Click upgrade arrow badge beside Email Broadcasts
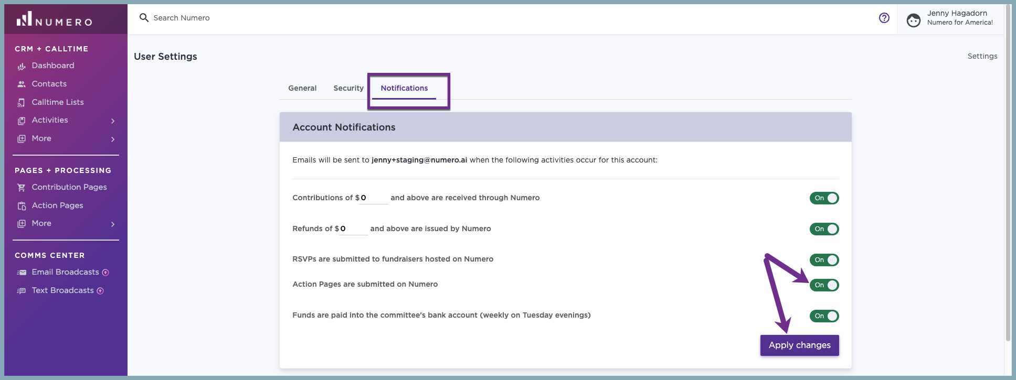The height and width of the screenshot is (380, 1016). [x=105, y=273]
